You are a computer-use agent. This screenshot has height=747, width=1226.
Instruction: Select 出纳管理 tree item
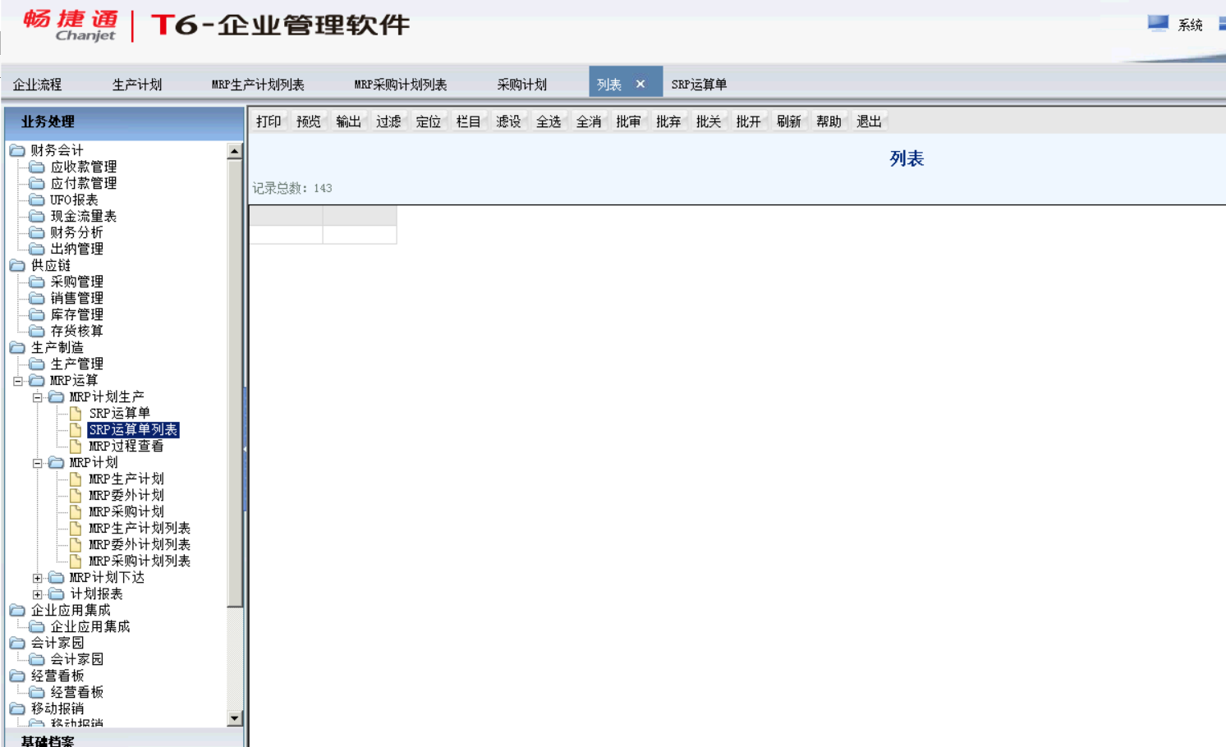[77, 249]
